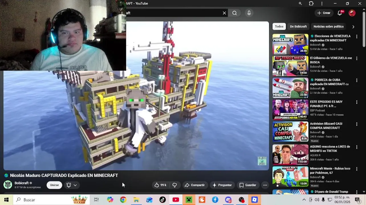Click the Buscar taskbar search field
The image size is (366, 205).
[x=51, y=200]
